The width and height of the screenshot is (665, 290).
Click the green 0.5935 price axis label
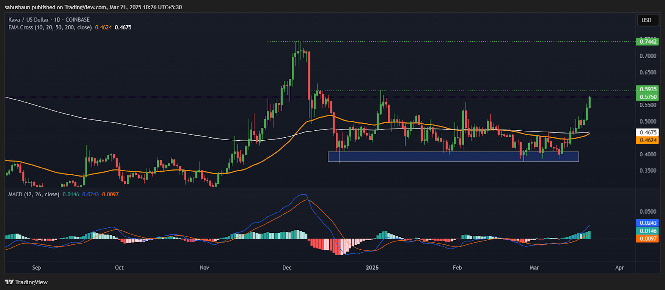(648, 89)
